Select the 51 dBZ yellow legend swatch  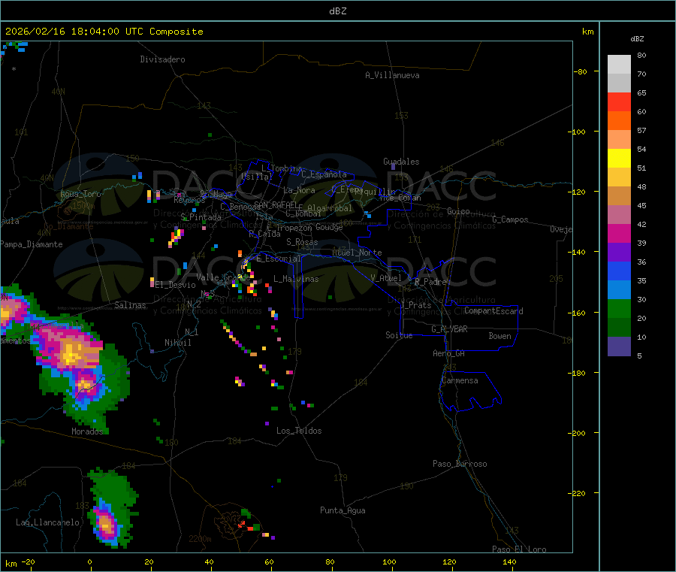(x=619, y=159)
